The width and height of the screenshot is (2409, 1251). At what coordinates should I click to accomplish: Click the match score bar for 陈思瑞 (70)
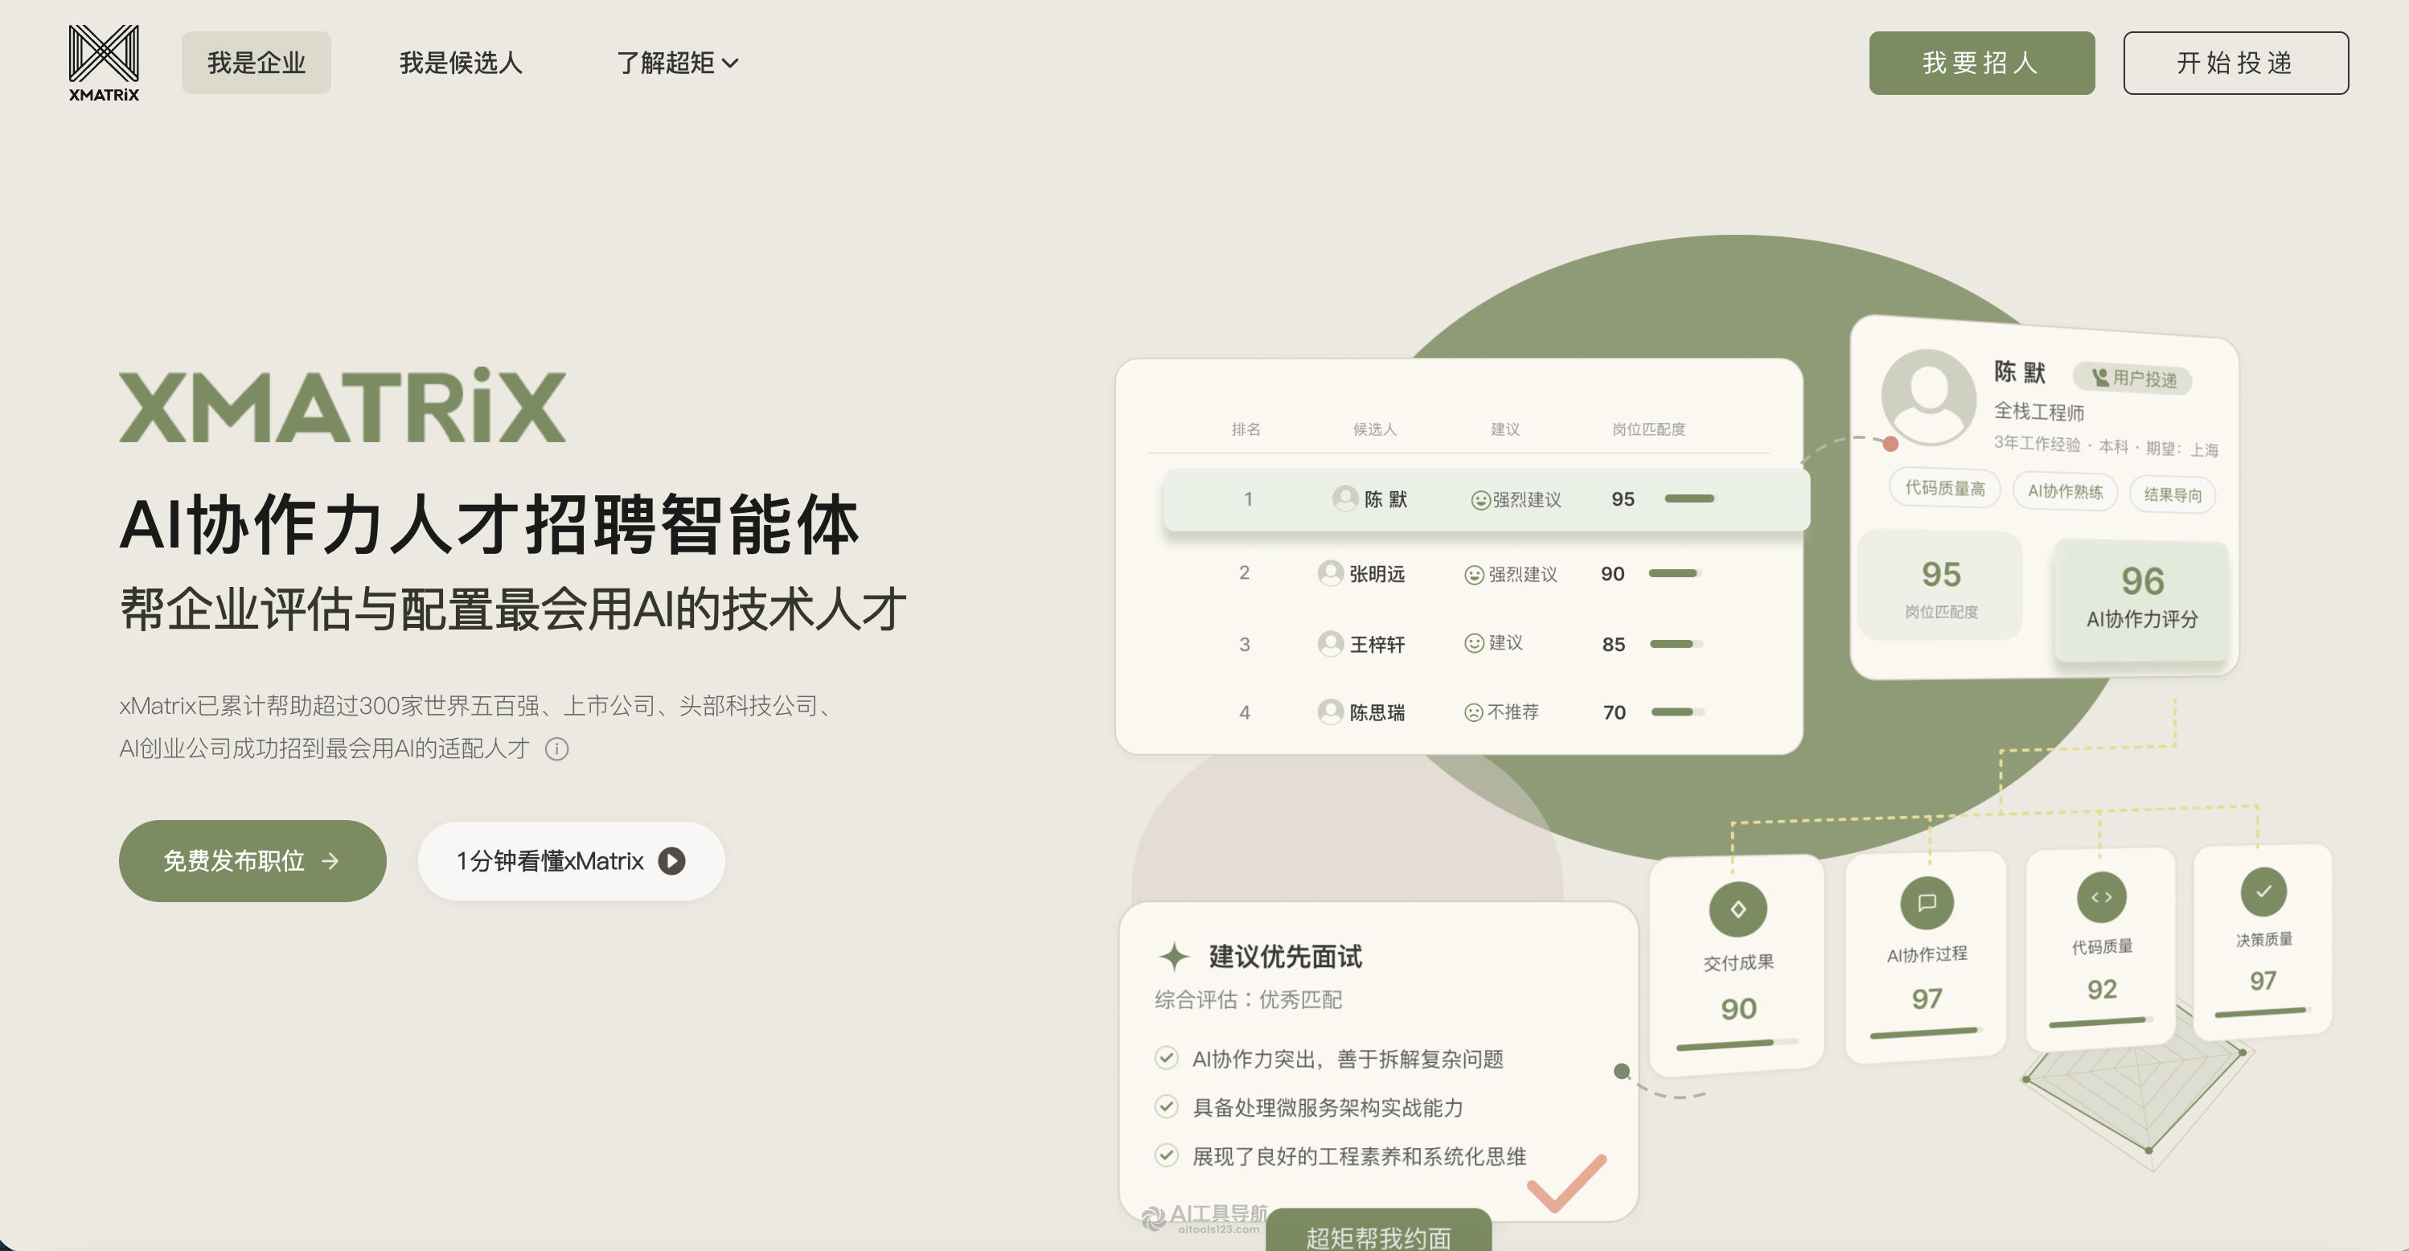click(1677, 712)
